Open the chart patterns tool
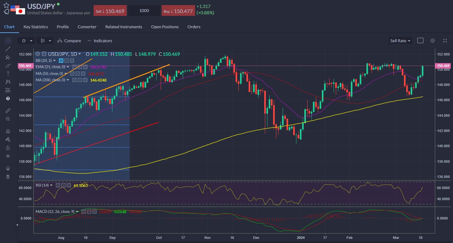The width and height of the screenshot is (453, 243). click(8, 82)
